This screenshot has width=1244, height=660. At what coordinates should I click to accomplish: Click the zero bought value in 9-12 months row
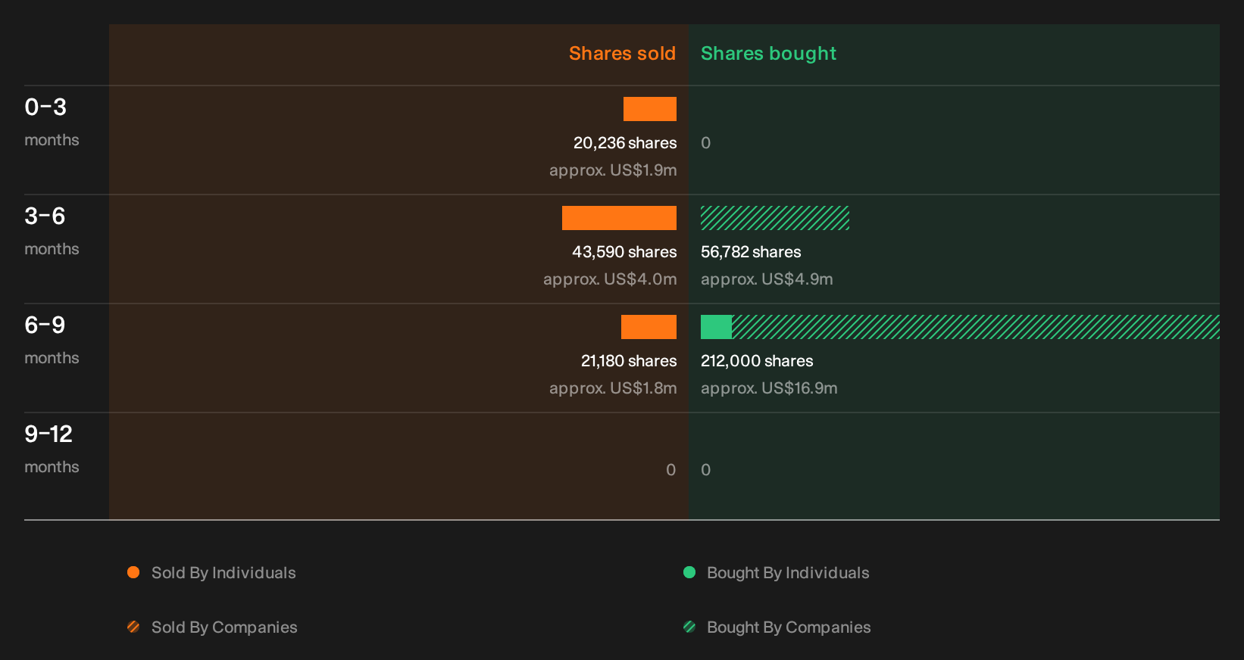[706, 470]
